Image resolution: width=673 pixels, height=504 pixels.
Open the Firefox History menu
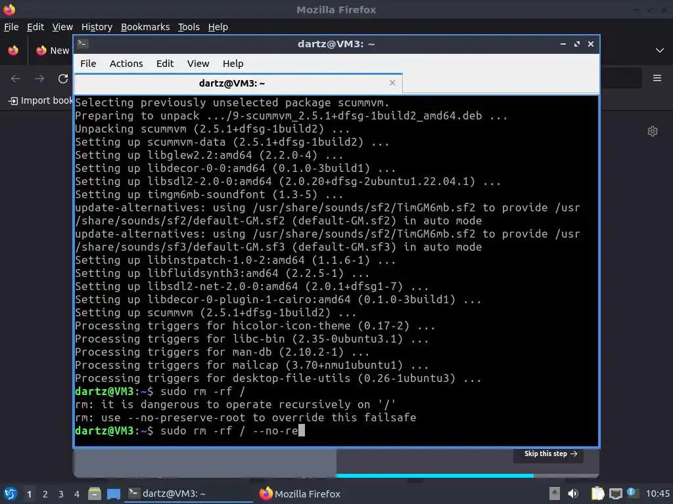tap(97, 27)
